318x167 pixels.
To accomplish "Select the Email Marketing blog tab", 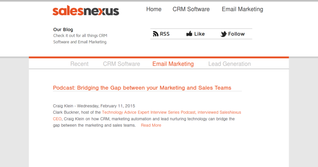I will 173,64.
